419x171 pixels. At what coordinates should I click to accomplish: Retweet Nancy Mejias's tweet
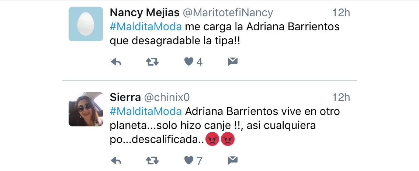(152, 62)
